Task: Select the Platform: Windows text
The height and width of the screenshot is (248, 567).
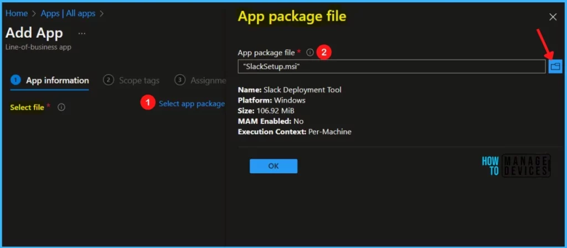Action: [271, 100]
